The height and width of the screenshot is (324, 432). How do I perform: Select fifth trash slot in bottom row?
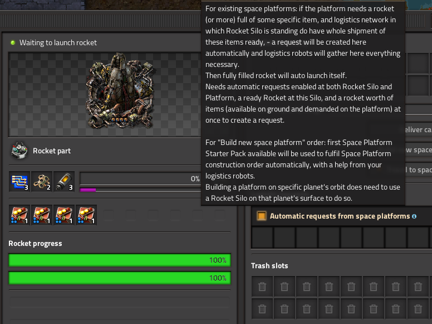click(x=351, y=309)
